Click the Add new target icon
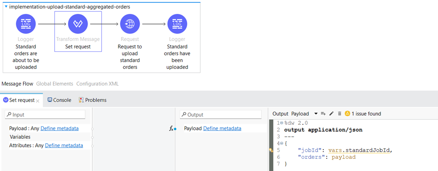This screenshot has width=438, height=171. [323, 113]
